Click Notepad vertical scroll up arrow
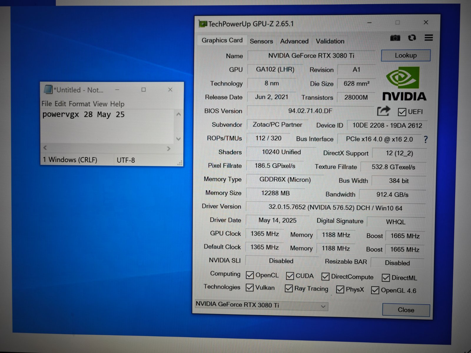 178,114
